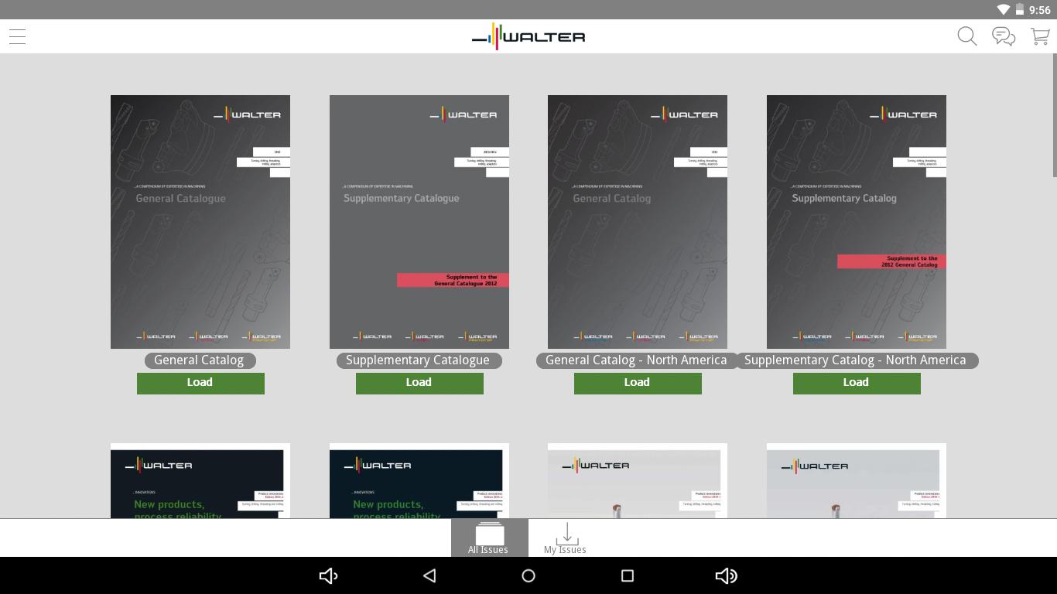This screenshot has width=1057, height=594.
Task: Open fourth bottom-row light gray cover
Action: click(857, 481)
